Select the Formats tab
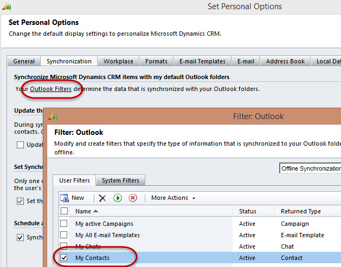 click(x=157, y=61)
